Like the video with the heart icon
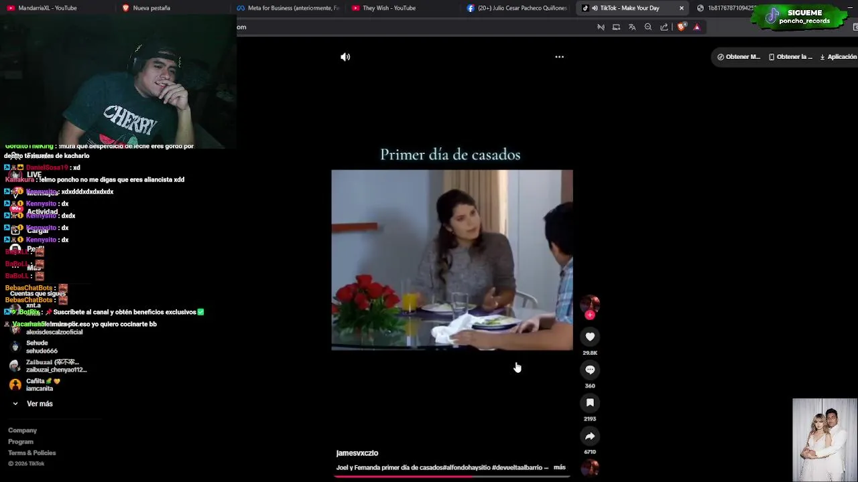The height and width of the screenshot is (482, 858). pos(590,337)
